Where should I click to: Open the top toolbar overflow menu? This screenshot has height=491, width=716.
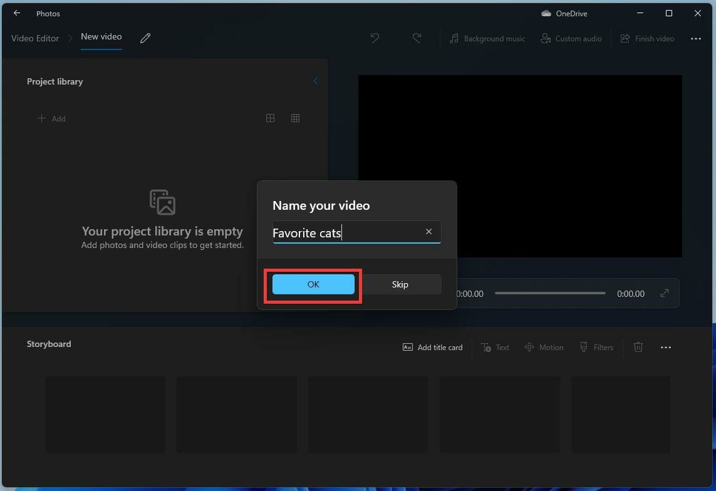696,38
